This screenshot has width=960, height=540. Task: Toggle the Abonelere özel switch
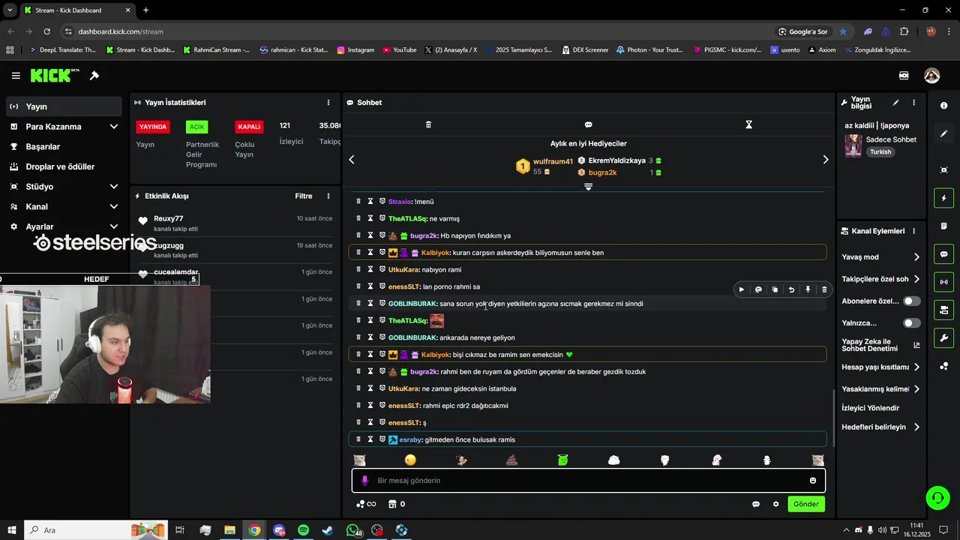tap(911, 301)
